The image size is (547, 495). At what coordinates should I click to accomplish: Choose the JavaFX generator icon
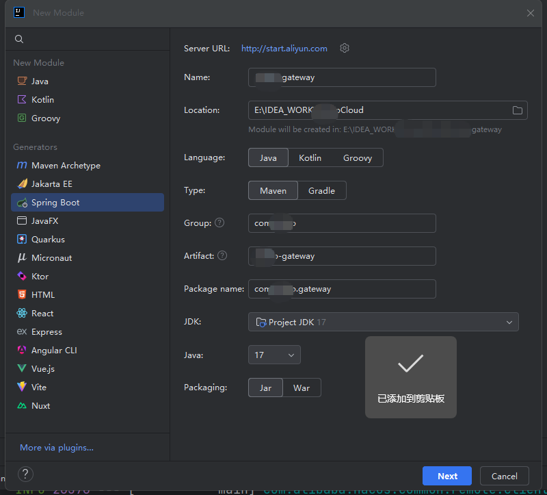coord(22,220)
